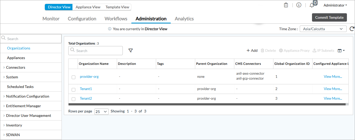Open the Rows per page dropdown
Viewport: 355px width, 140px height.
pyautogui.click(x=101, y=111)
